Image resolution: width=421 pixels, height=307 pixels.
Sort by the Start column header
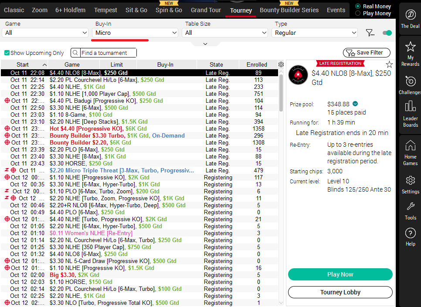point(24,65)
